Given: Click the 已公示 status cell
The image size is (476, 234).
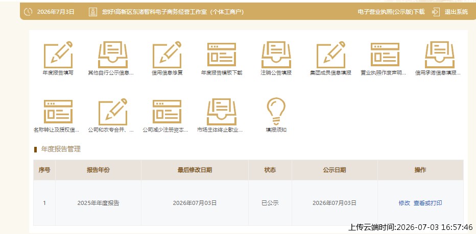Looking at the screenshot, I should click(270, 203).
